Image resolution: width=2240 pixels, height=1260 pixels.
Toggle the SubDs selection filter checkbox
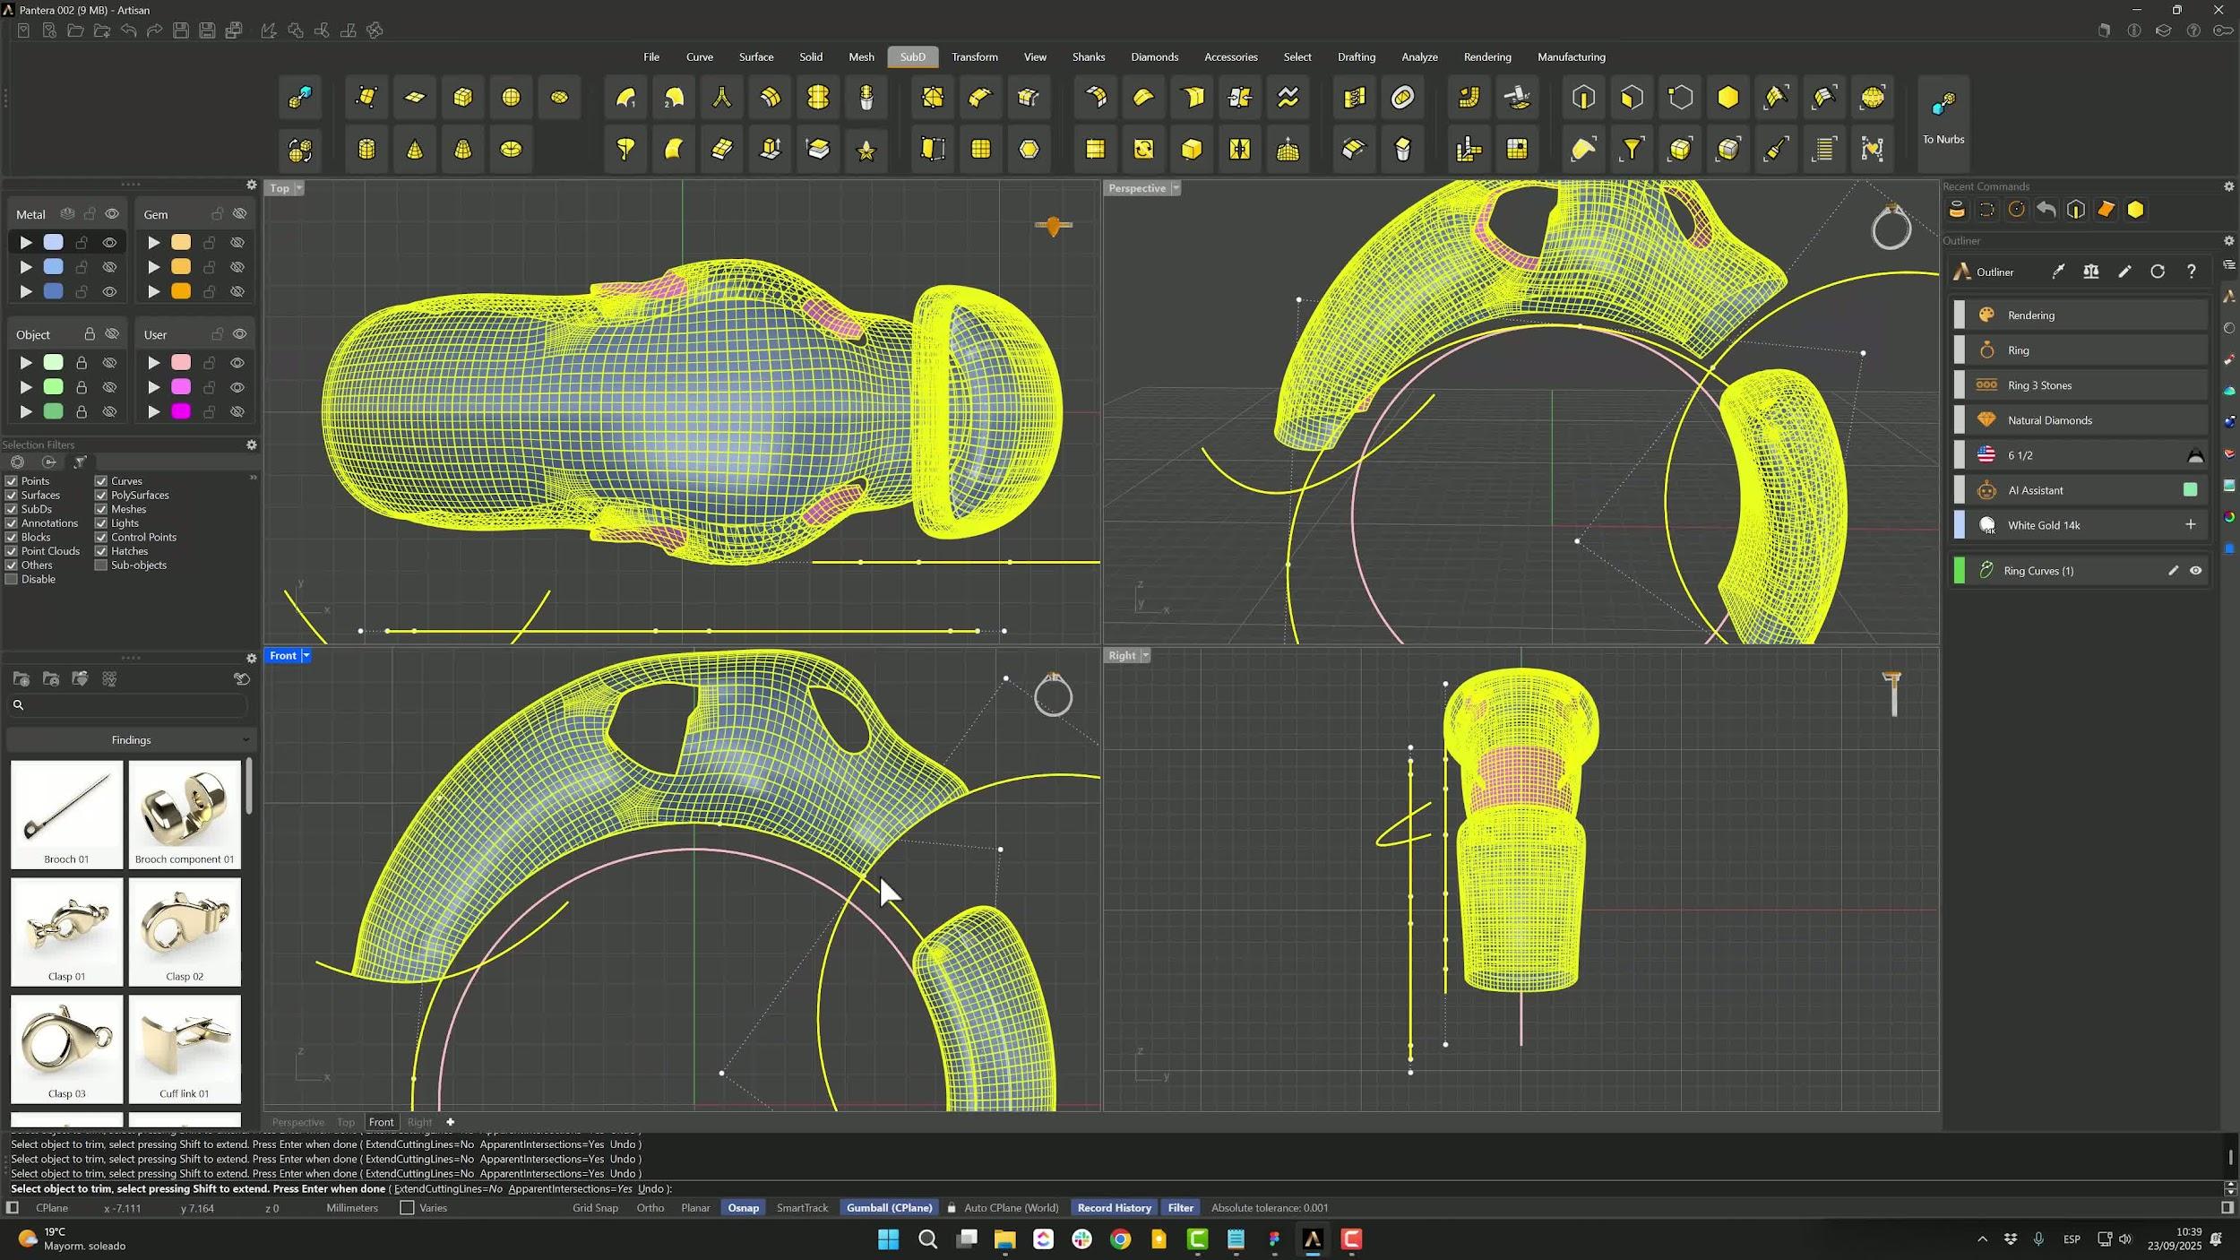coord(12,509)
